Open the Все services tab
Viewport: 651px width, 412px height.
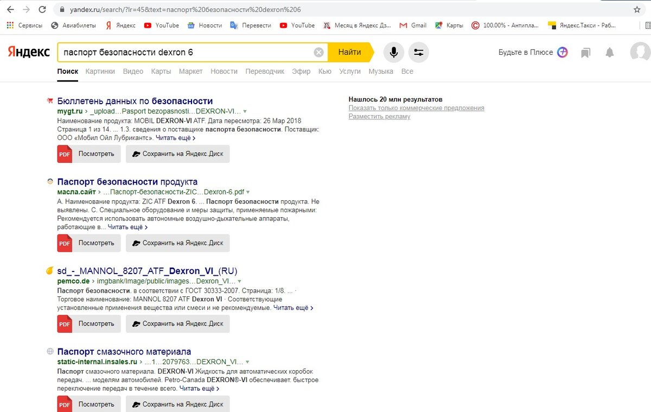407,72
